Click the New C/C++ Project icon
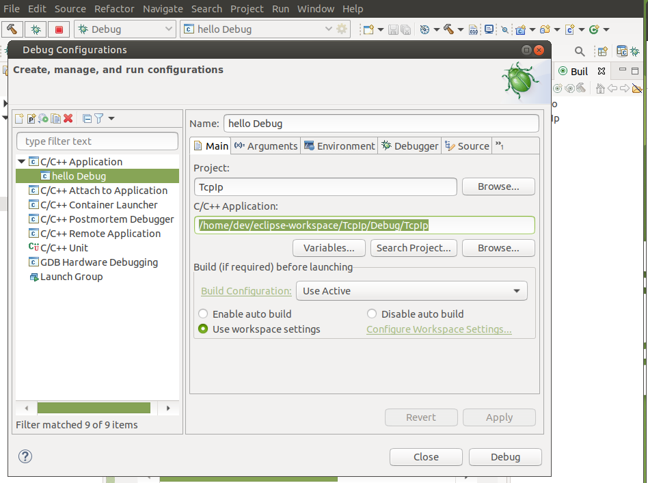Viewport: 648px width, 483px height. tap(521, 29)
